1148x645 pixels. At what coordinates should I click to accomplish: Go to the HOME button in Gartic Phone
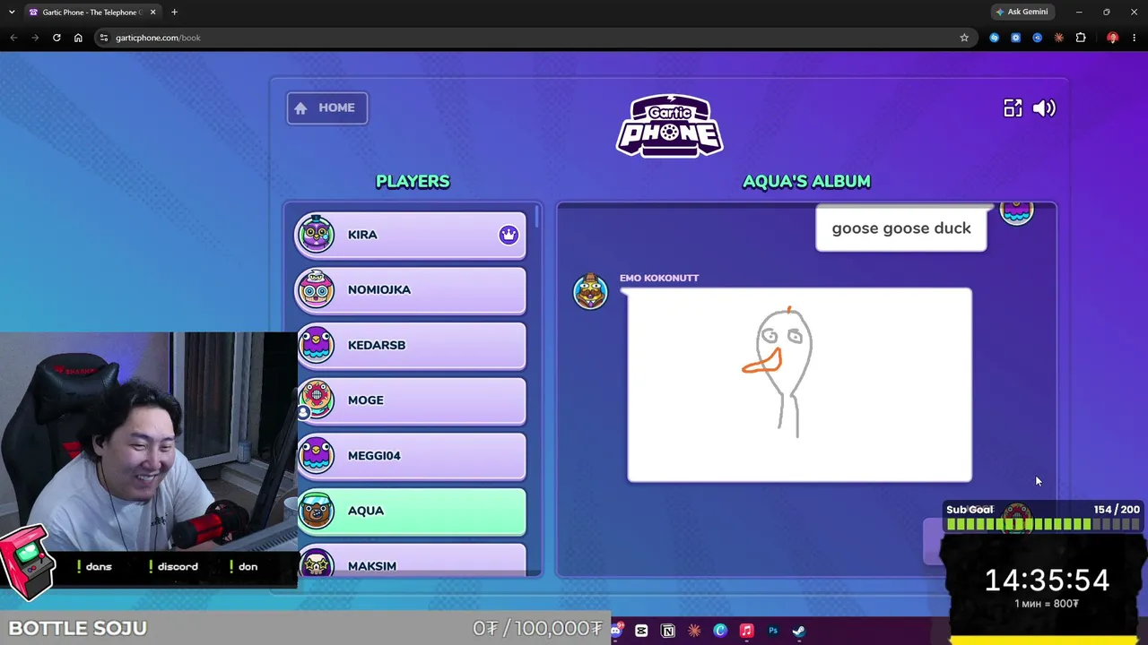tap(326, 108)
